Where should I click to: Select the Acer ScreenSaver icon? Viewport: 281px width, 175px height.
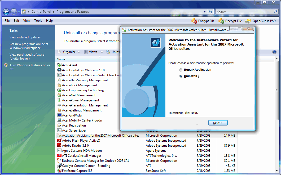tap(59, 130)
